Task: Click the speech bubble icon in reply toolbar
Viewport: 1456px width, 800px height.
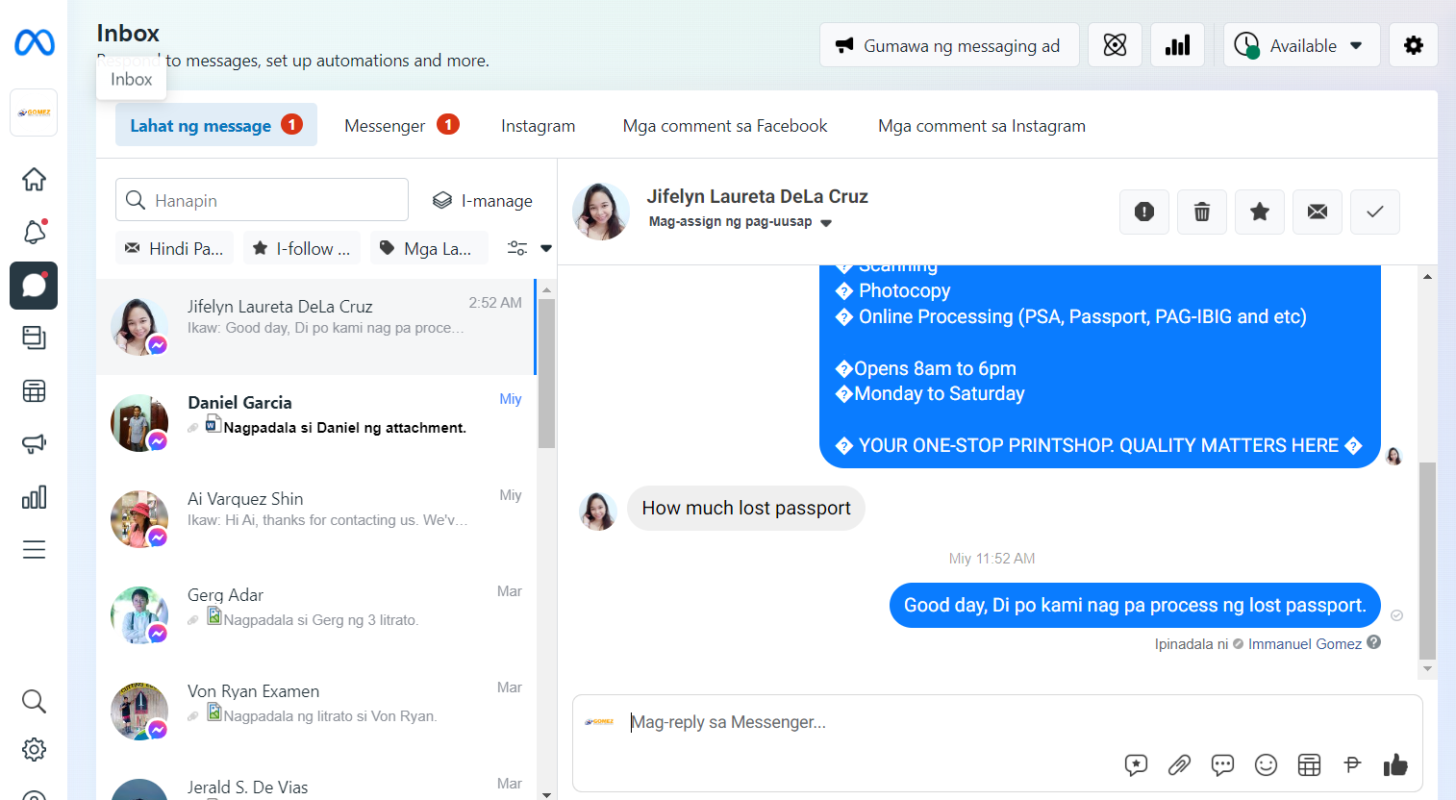Action: (x=1222, y=764)
